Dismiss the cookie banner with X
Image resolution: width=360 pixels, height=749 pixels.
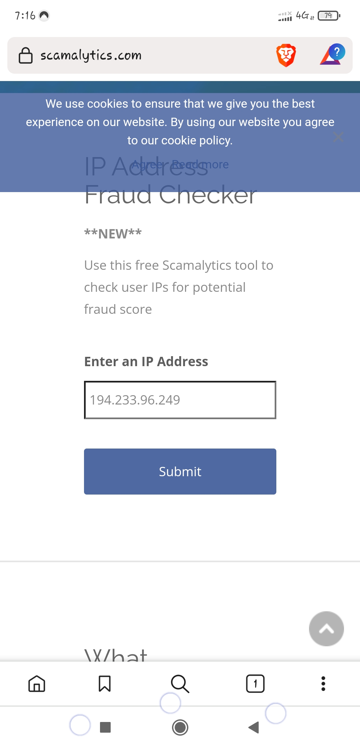pyautogui.click(x=338, y=137)
